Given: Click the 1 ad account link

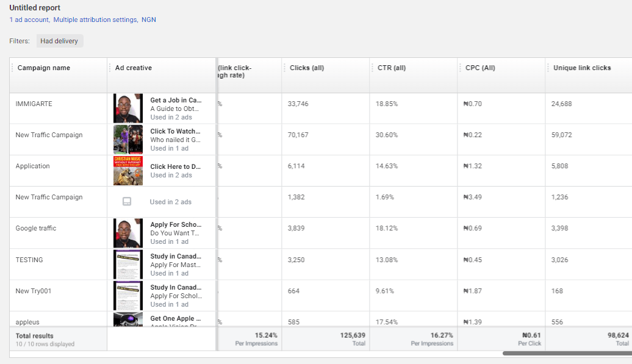Looking at the screenshot, I should tap(28, 20).
